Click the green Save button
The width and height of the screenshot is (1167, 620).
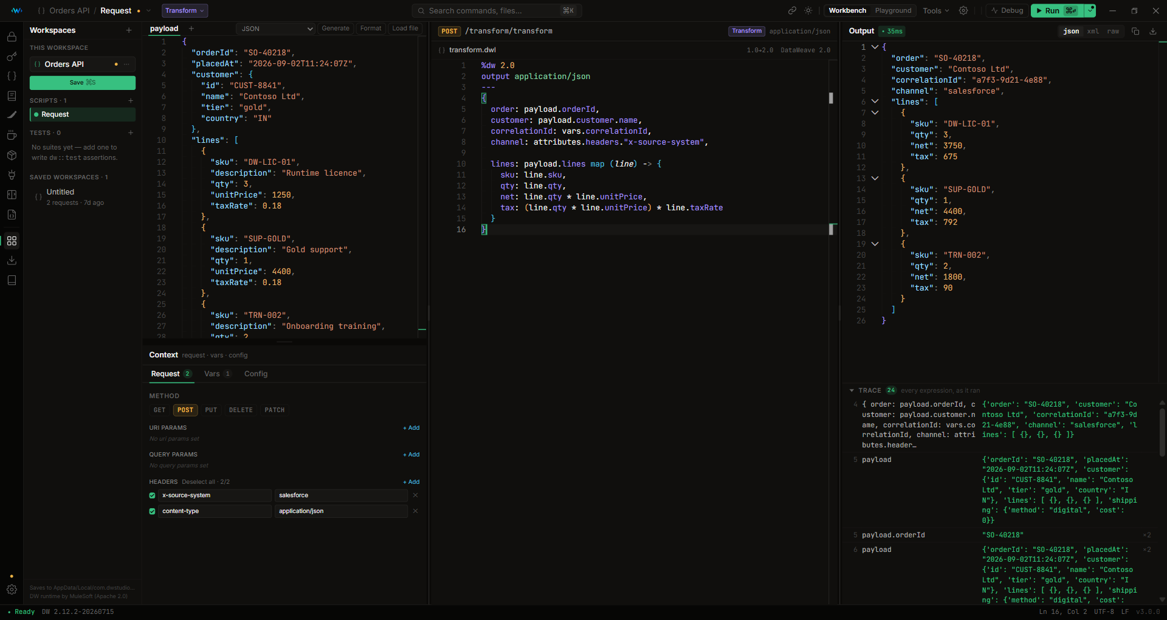click(83, 83)
